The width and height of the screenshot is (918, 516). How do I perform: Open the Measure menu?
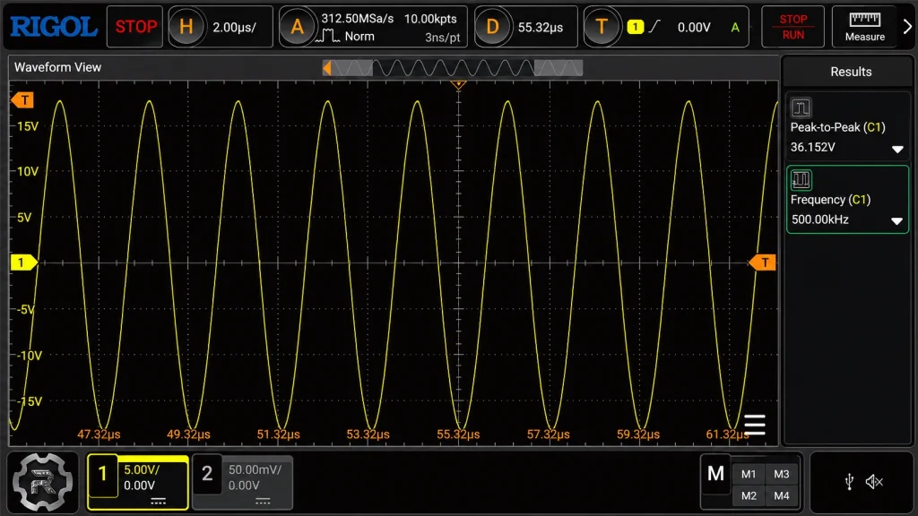coord(864,27)
